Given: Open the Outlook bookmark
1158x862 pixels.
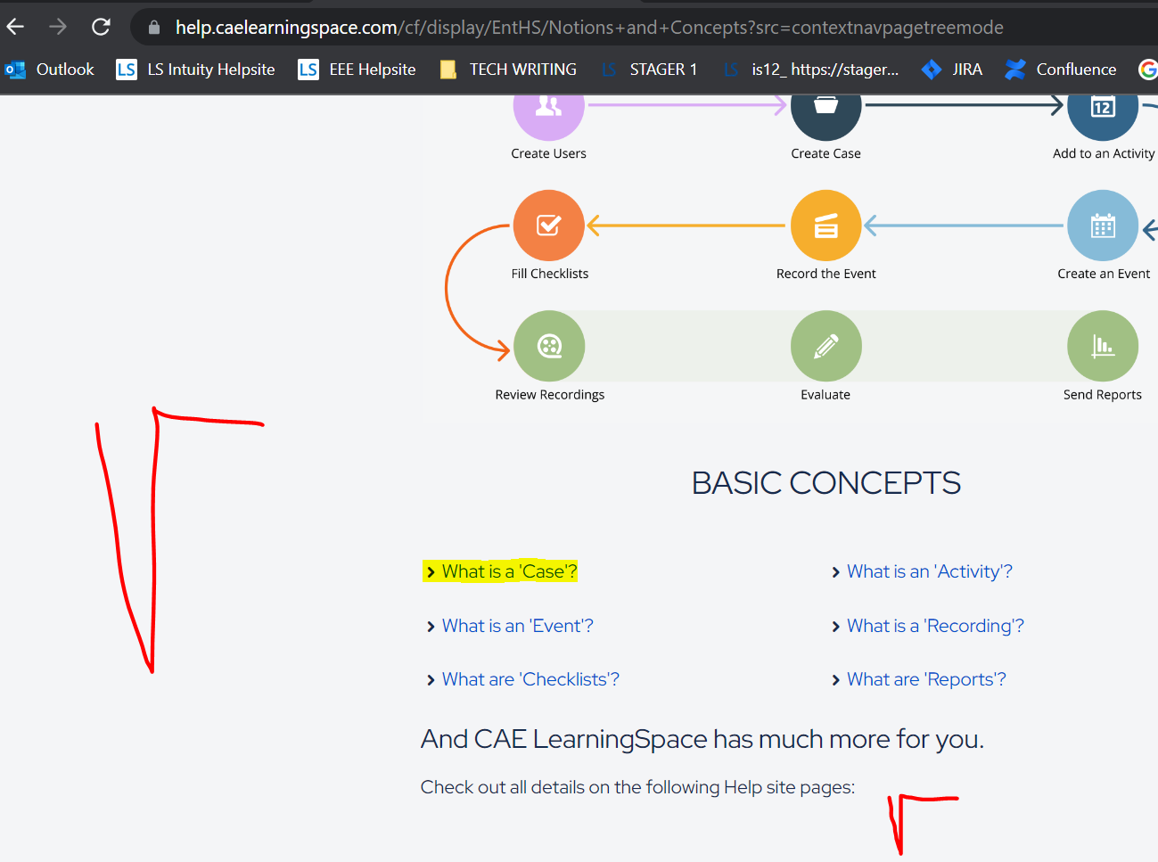Looking at the screenshot, I should pos(50,70).
